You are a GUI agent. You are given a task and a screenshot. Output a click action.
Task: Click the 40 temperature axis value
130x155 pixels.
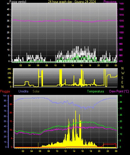121,96
